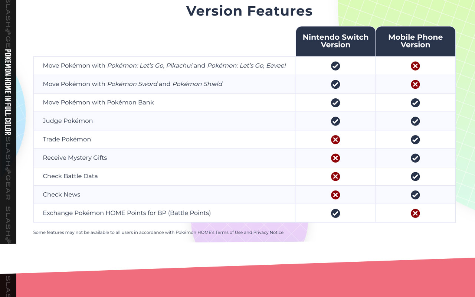Viewport: 475px width, 297px height.
Task: Select the 'Trade Pokémon' row label
Action: 67,139
